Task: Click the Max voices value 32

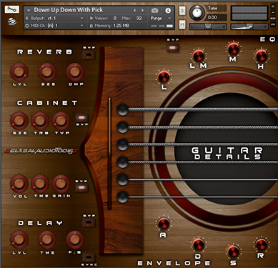Action: click(139, 18)
